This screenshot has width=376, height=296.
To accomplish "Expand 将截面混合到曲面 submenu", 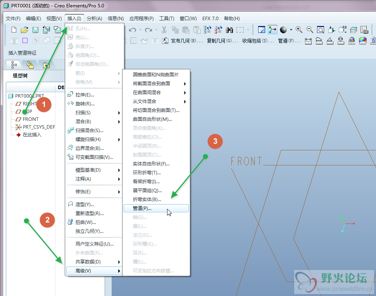I will pos(156,83).
